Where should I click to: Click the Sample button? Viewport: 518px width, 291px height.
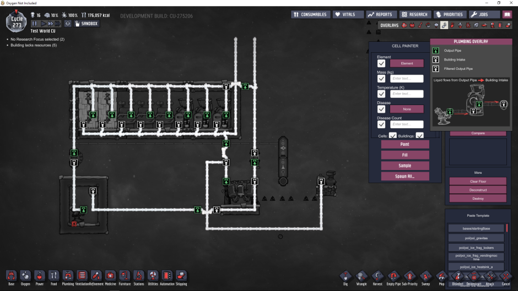click(x=405, y=166)
